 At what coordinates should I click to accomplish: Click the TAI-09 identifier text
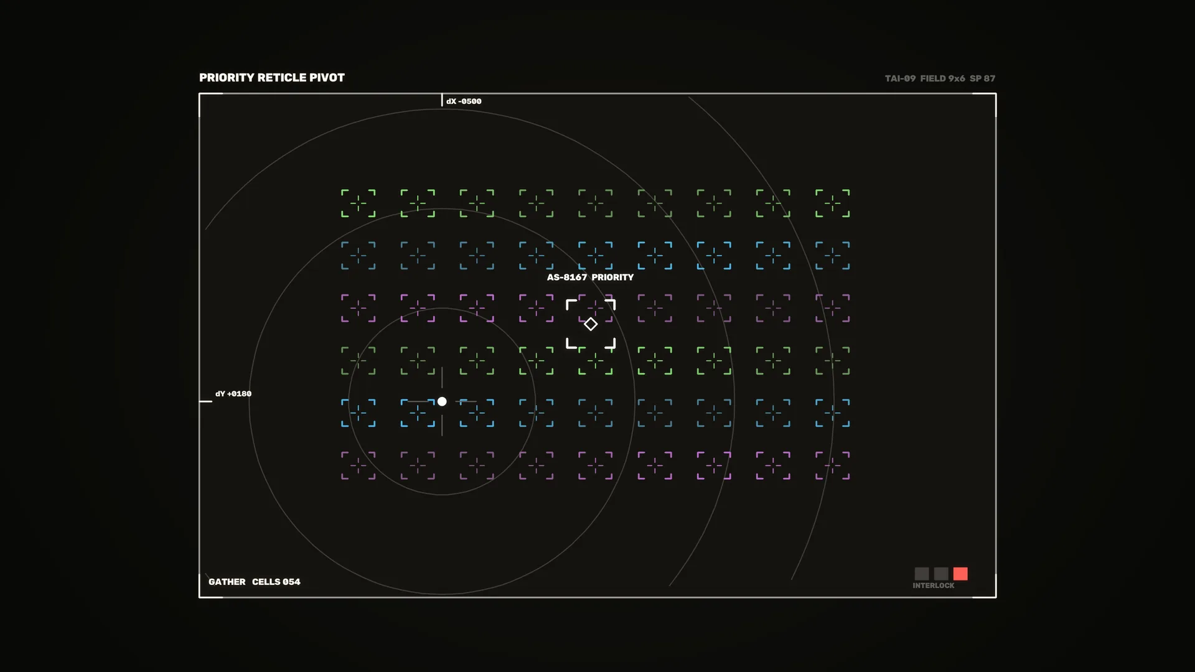click(900, 78)
